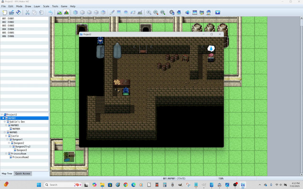303x189 pixels.
Task: Toggle the Automatic layer cube button
Action: pos(75,13)
